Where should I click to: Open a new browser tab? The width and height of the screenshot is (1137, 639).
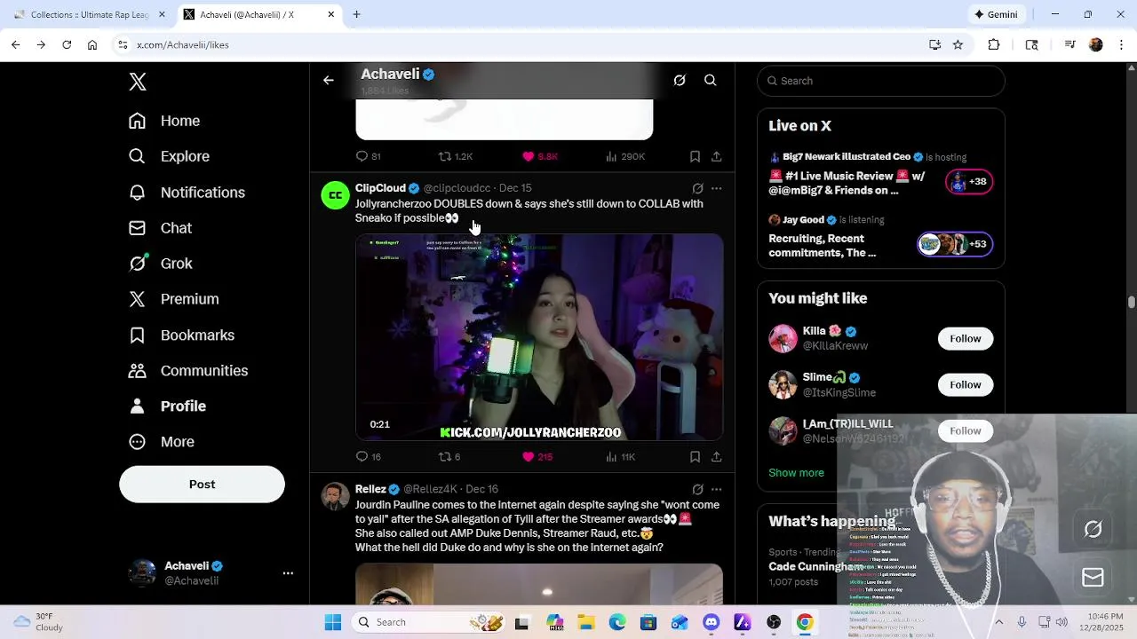tap(356, 14)
